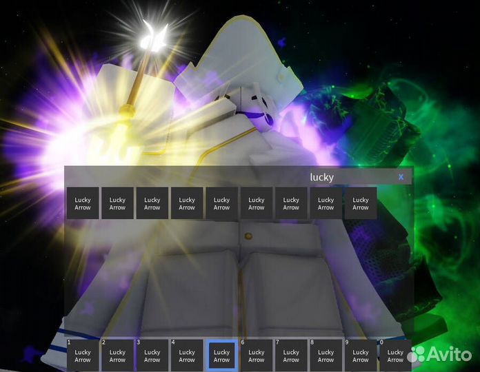Select hotbar slot 9 Lucky Arrow
The width and height of the screenshot is (480, 372).
pos(361,355)
